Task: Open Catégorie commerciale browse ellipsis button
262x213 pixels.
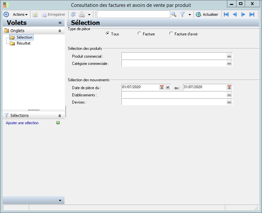Action: [x=229, y=63]
